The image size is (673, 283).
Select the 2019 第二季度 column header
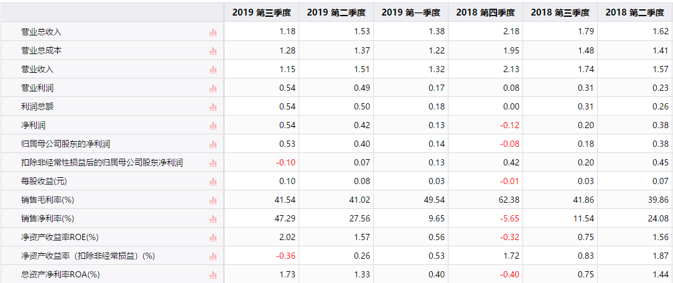[x=336, y=13]
